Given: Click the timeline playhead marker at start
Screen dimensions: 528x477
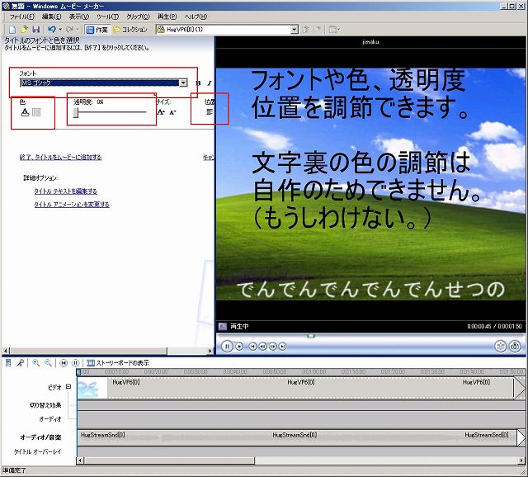Looking at the screenshot, I should coord(79,372).
